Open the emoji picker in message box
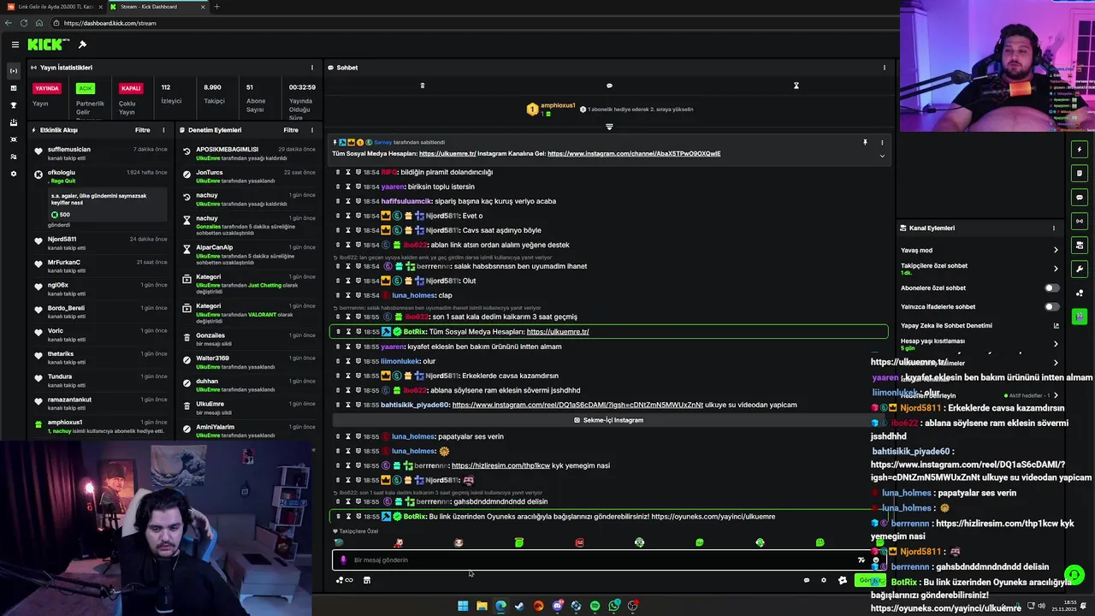This screenshot has width=1095, height=616. 875,560
